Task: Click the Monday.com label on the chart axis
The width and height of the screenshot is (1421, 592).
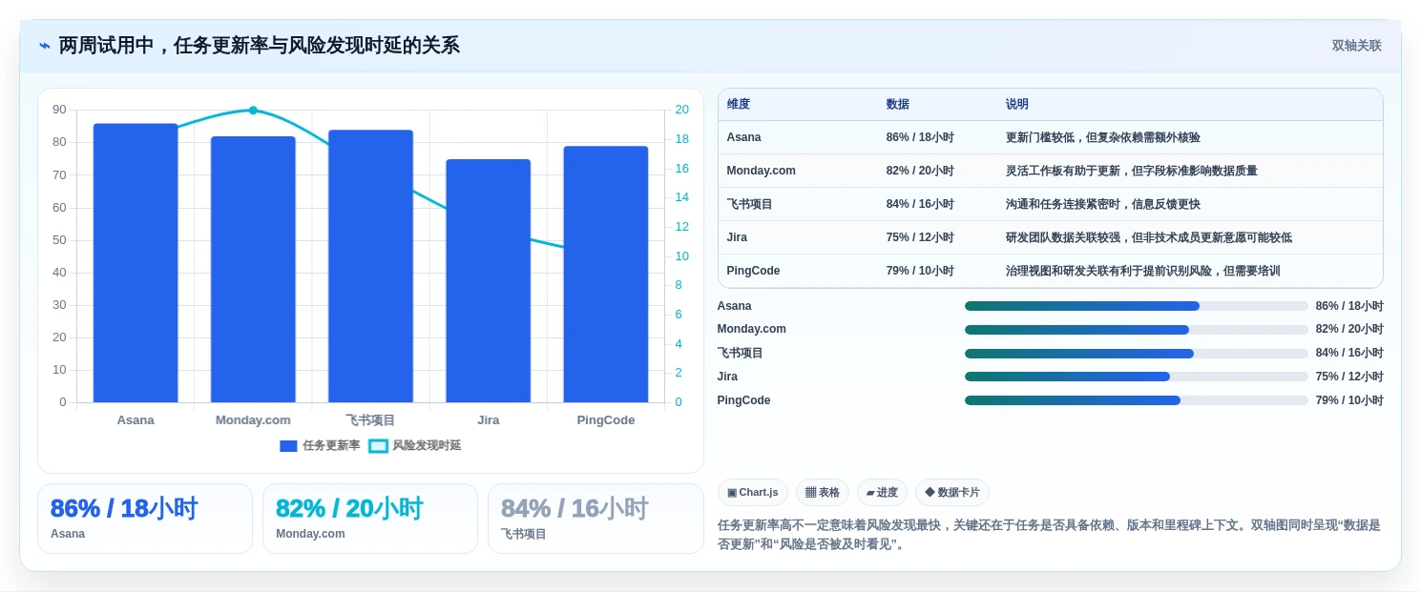Action: click(253, 420)
